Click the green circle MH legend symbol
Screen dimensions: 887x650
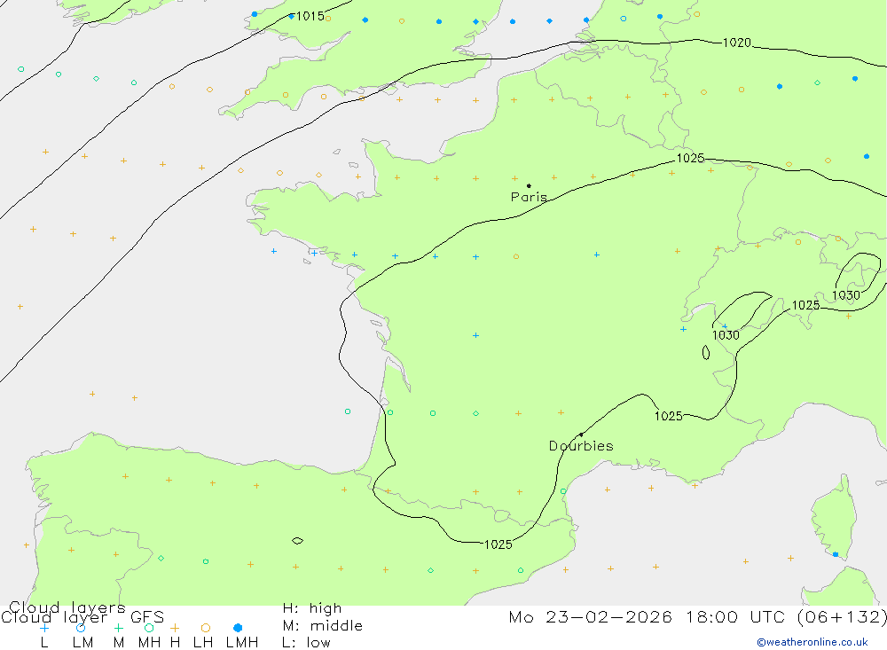click(149, 628)
